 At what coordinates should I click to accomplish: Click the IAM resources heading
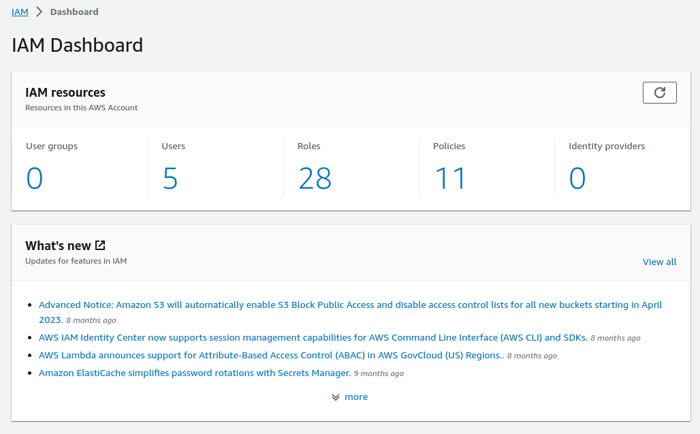pyautogui.click(x=65, y=93)
